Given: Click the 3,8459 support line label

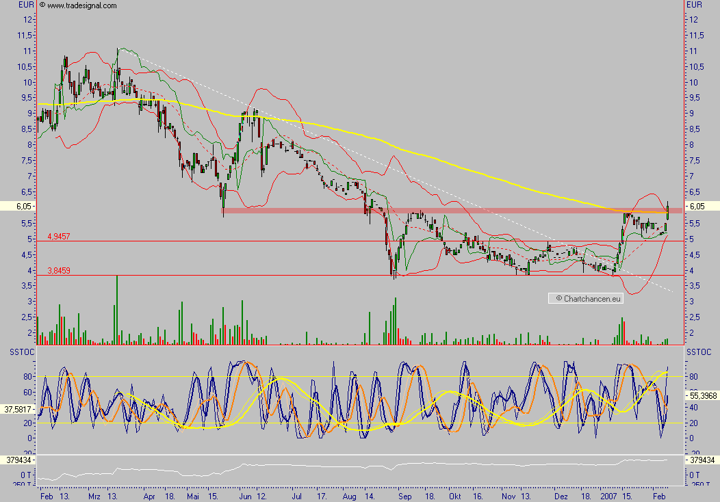Looking at the screenshot, I should coord(58,270).
